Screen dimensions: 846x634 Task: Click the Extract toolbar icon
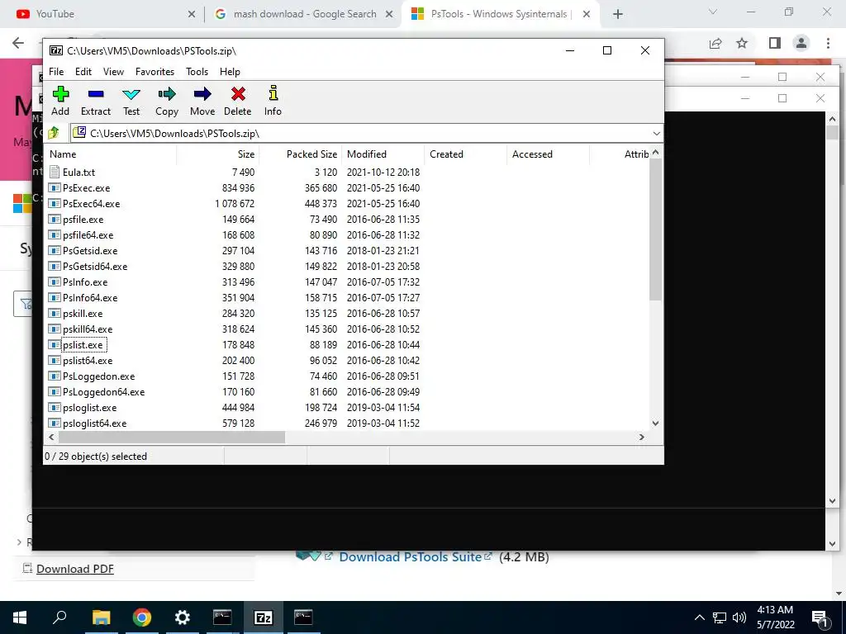point(96,94)
